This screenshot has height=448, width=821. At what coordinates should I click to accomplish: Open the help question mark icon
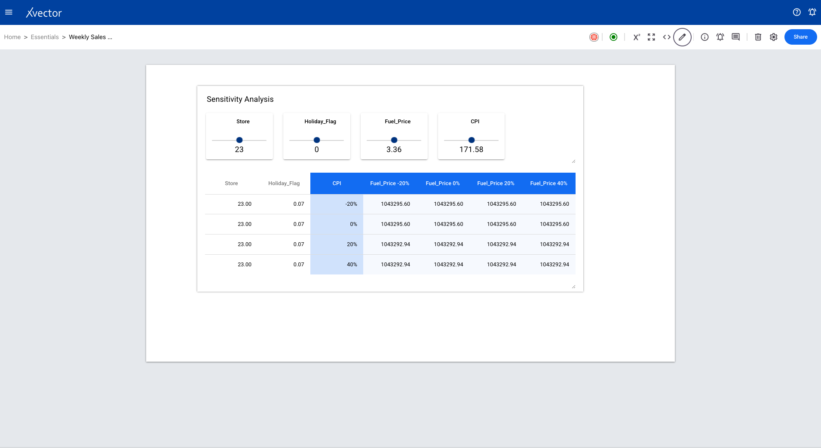pyautogui.click(x=796, y=12)
